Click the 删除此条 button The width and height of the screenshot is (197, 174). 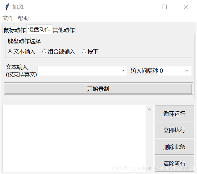(x=174, y=147)
